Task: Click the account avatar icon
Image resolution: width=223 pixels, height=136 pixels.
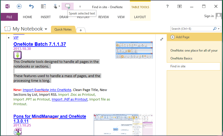Action: click(219, 16)
